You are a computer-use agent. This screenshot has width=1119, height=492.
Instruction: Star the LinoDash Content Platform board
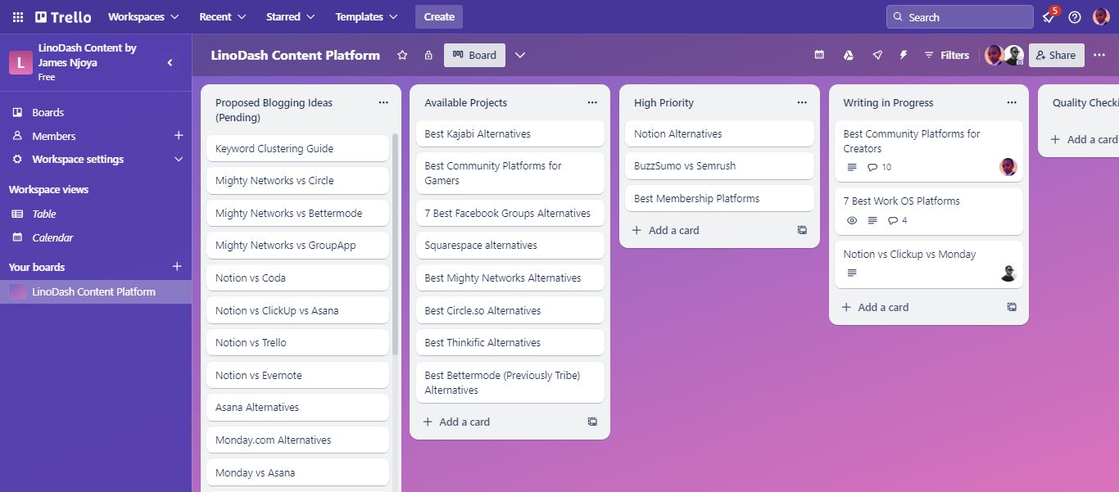coord(402,55)
